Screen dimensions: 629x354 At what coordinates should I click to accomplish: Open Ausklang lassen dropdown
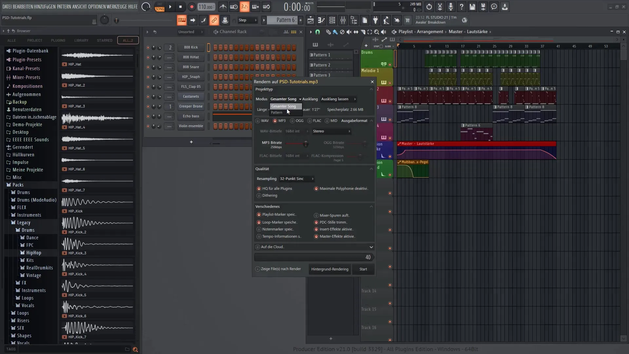pos(338,99)
